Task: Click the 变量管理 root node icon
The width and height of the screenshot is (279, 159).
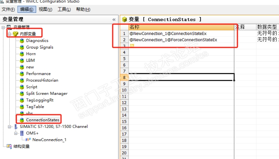Action: click(9, 27)
